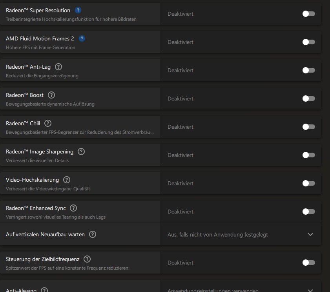Expand the vertical refresh wait dropdown
This screenshot has width=330, height=292.
[x=310, y=234]
